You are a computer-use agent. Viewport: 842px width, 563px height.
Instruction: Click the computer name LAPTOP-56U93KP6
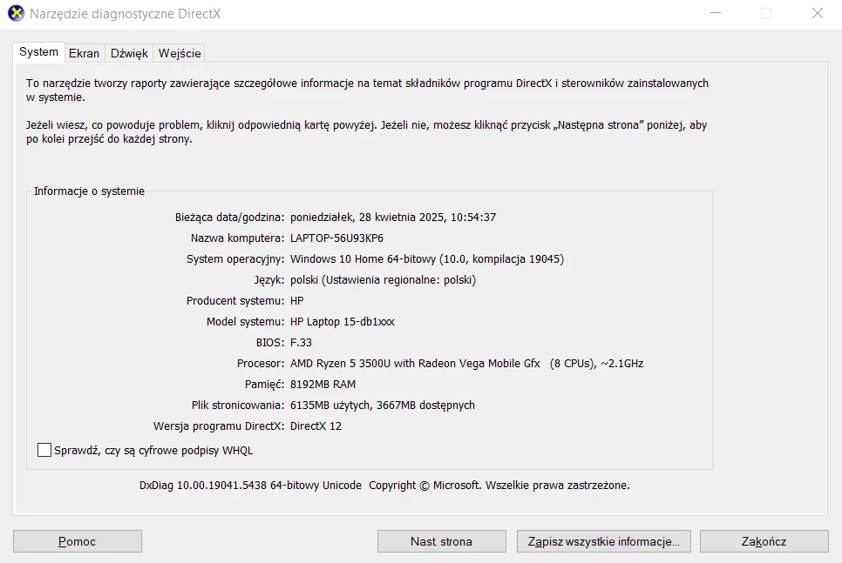(336, 238)
